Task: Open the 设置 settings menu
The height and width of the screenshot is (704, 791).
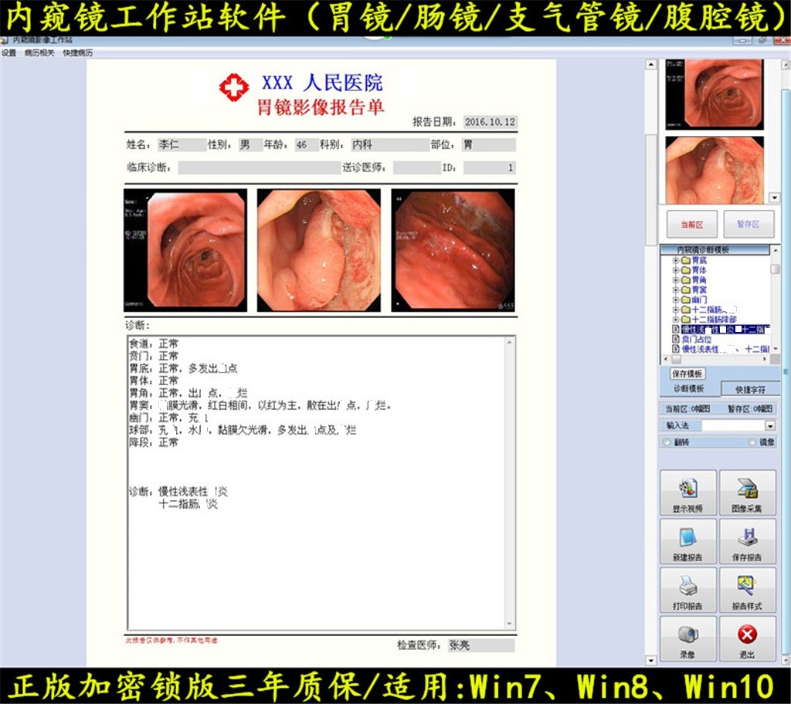Action: [8, 53]
